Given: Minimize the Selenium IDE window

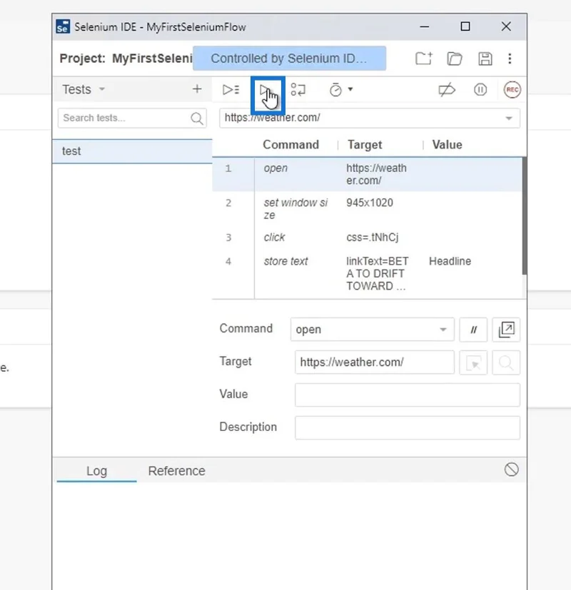Looking at the screenshot, I should [424, 26].
